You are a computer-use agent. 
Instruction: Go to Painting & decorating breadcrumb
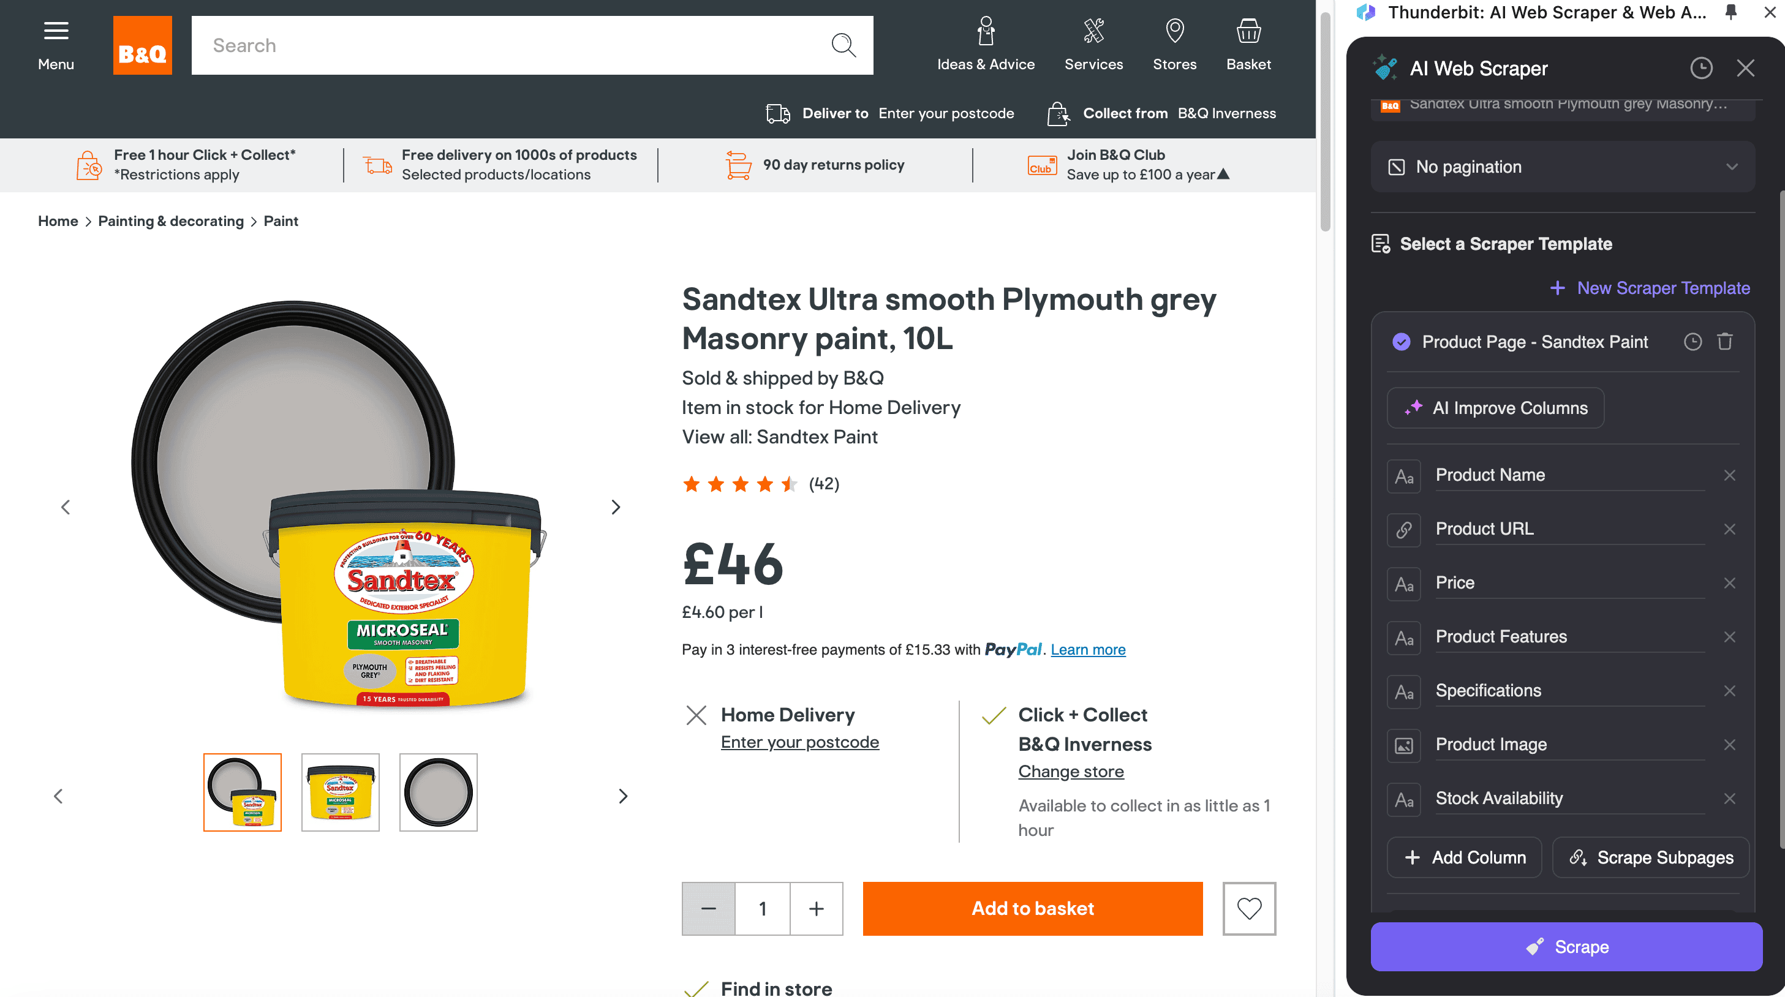click(170, 221)
